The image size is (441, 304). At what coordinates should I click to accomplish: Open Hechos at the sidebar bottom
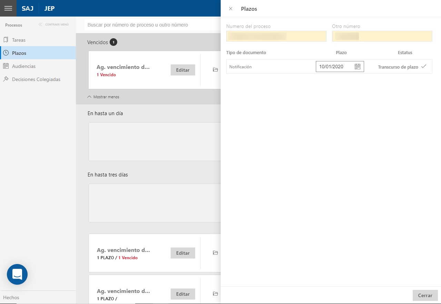coord(11,297)
